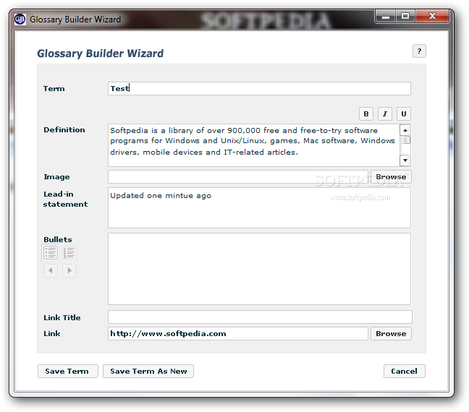Click the Lead-in statement text area
The image size is (469, 412).
259,208
